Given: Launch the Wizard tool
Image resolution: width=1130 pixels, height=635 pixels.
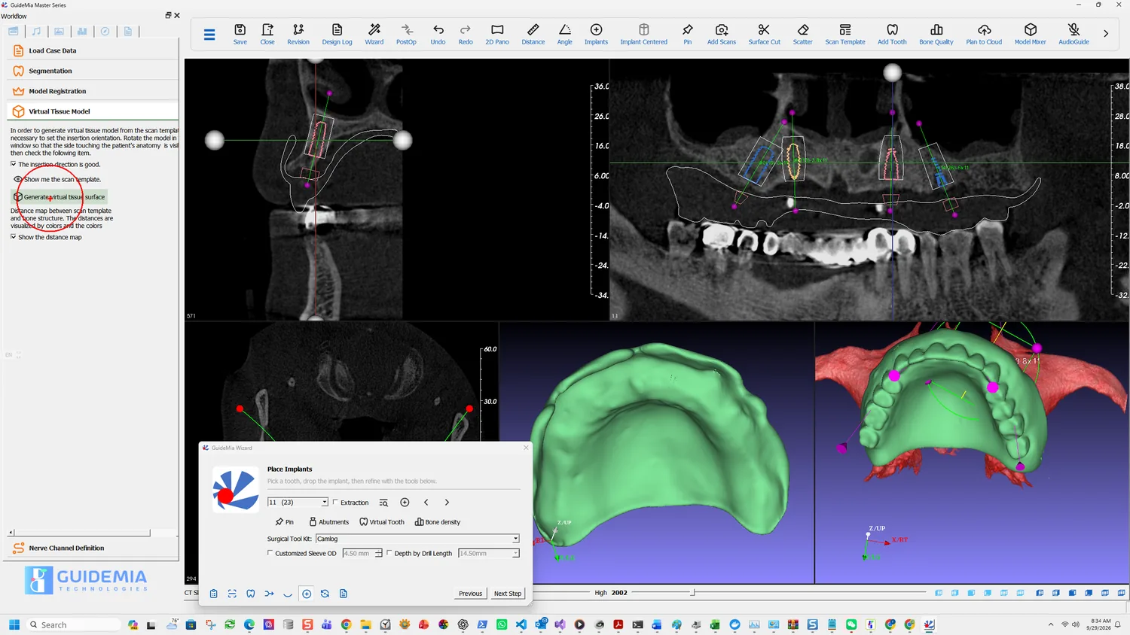Looking at the screenshot, I should pos(374,34).
